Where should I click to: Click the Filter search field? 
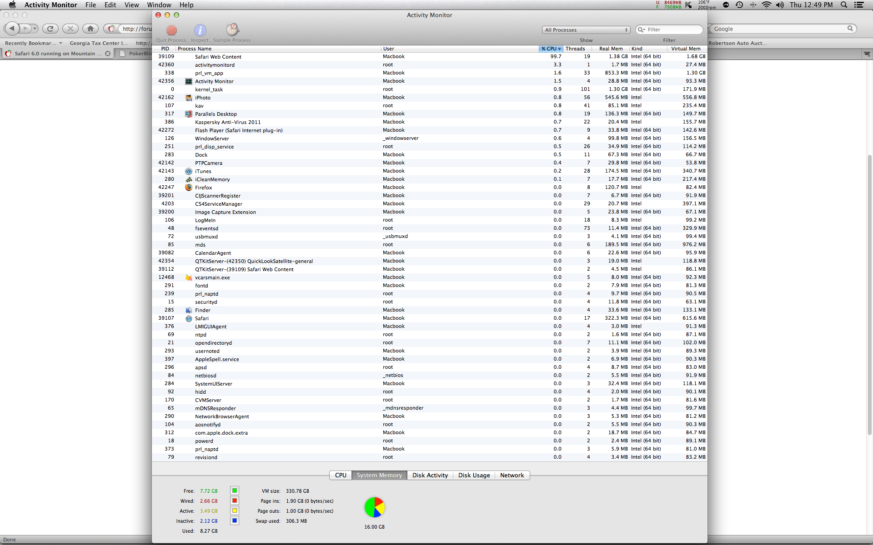669,30
